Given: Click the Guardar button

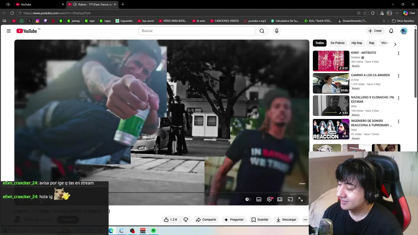Looking at the screenshot, I should tap(260, 220).
